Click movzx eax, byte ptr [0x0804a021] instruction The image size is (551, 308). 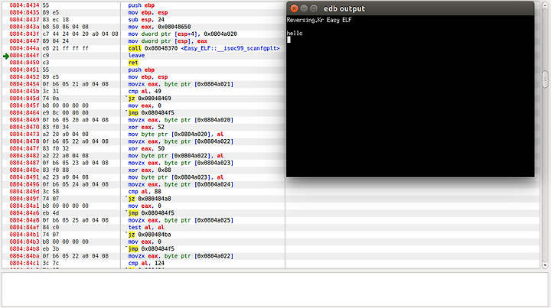181,84
